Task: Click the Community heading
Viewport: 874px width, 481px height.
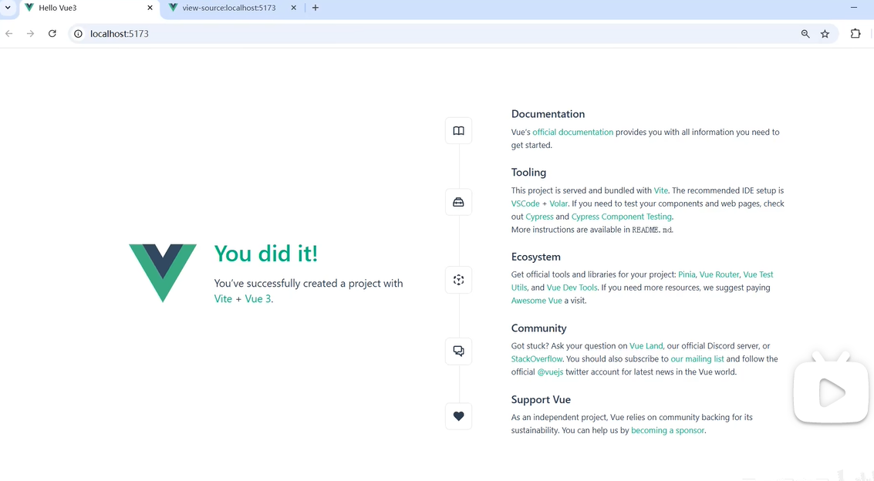Action: (538, 328)
